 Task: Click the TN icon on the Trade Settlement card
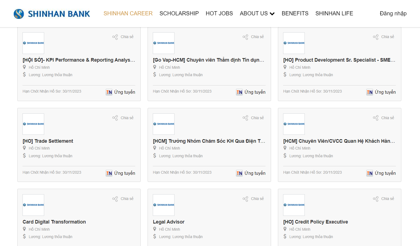109,173
